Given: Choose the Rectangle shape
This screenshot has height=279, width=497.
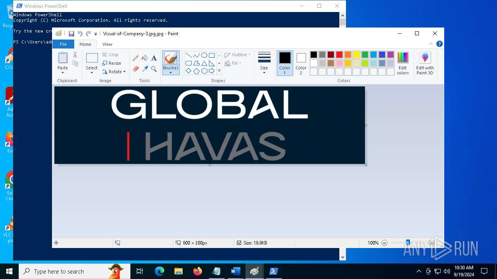Looking at the screenshot, I should pos(212,55).
